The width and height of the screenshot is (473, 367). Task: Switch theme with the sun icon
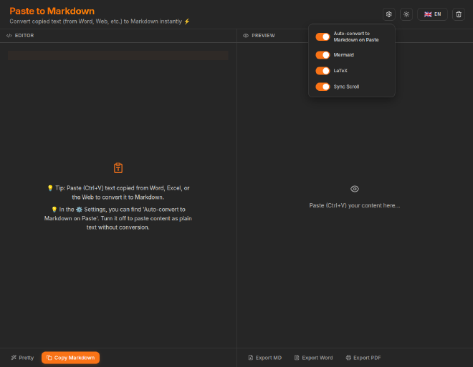pyautogui.click(x=406, y=14)
